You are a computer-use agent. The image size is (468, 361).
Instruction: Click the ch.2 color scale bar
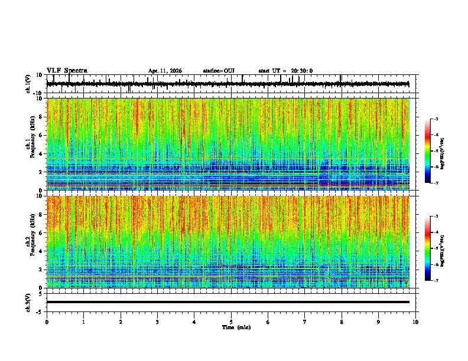tap(428, 248)
